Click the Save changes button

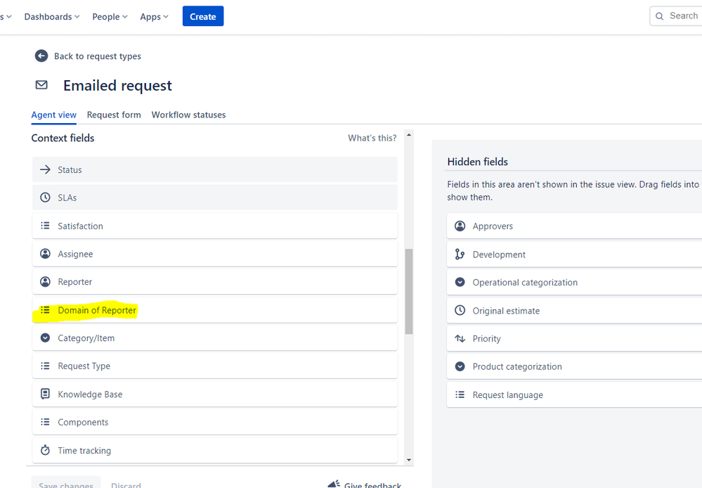pyautogui.click(x=66, y=483)
